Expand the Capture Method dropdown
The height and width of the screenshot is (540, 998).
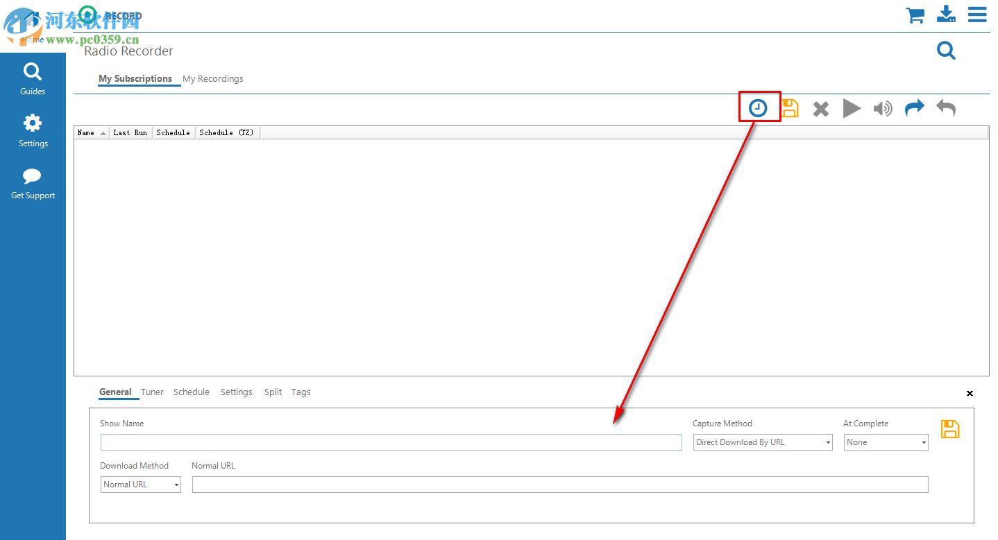pyautogui.click(x=763, y=442)
